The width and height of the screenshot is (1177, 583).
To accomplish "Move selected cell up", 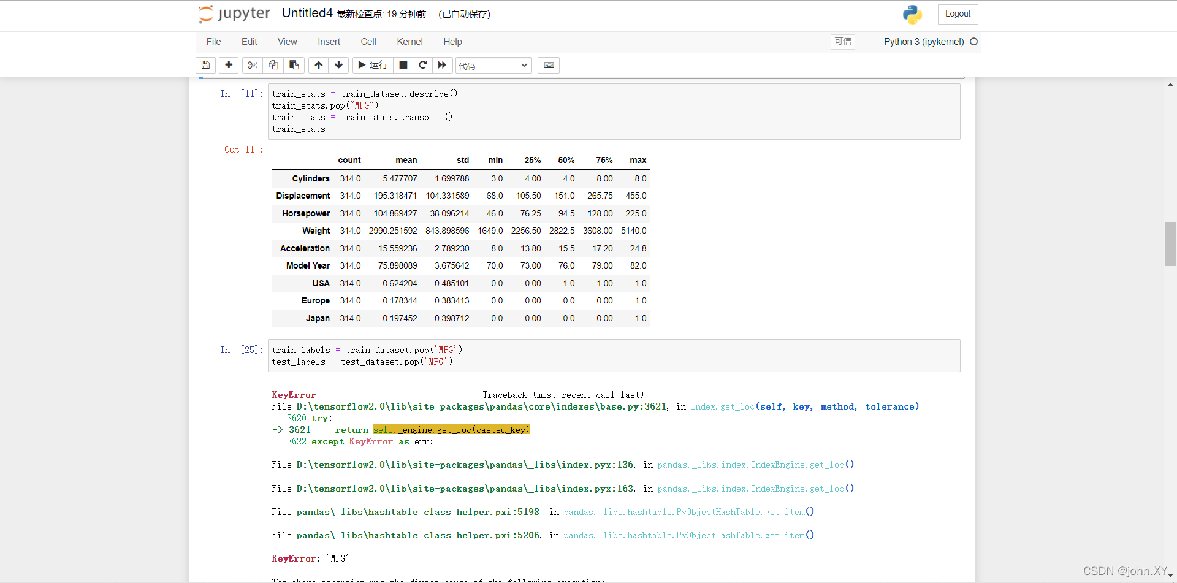I will (x=319, y=65).
